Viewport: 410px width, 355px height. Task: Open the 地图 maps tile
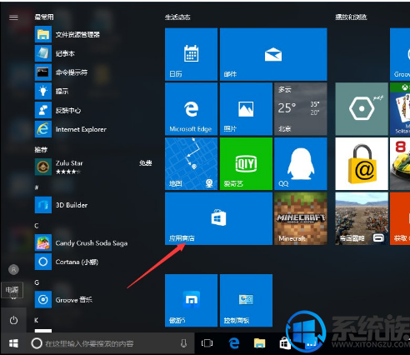pyautogui.click(x=191, y=164)
